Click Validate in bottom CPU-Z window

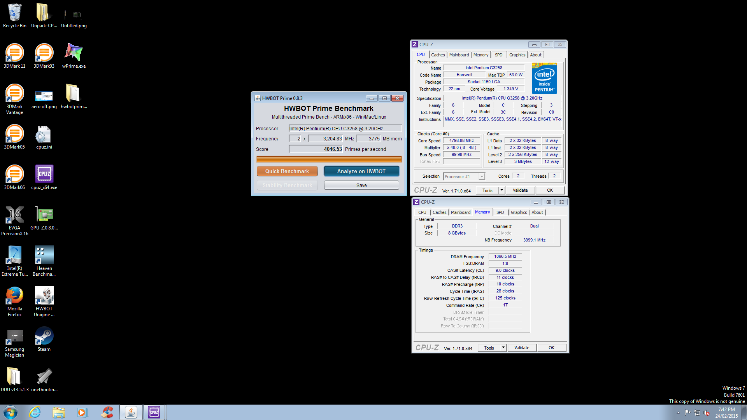point(522,348)
